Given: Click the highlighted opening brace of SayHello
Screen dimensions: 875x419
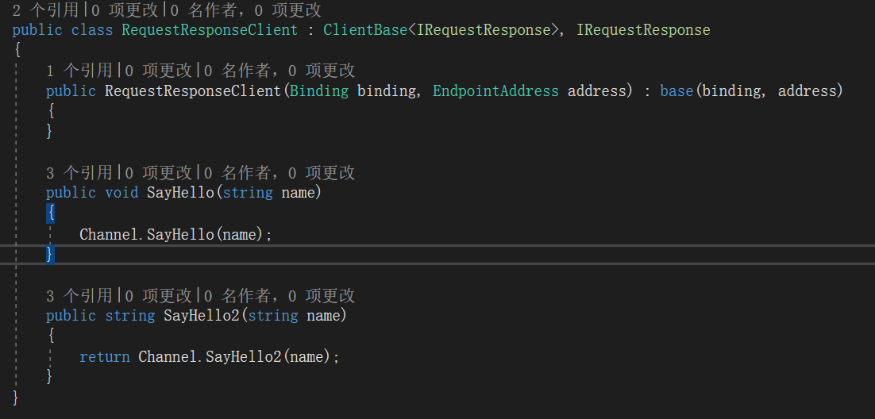Looking at the screenshot, I should [x=51, y=213].
